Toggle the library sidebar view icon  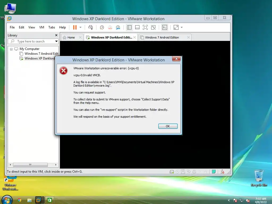129,27
